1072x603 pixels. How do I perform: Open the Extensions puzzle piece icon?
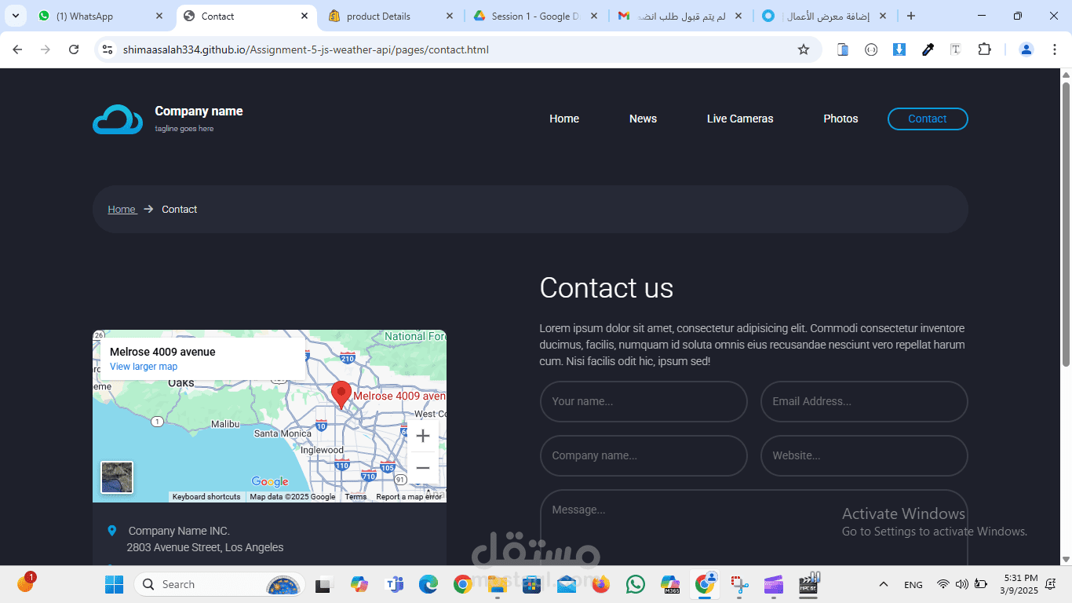click(x=984, y=49)
